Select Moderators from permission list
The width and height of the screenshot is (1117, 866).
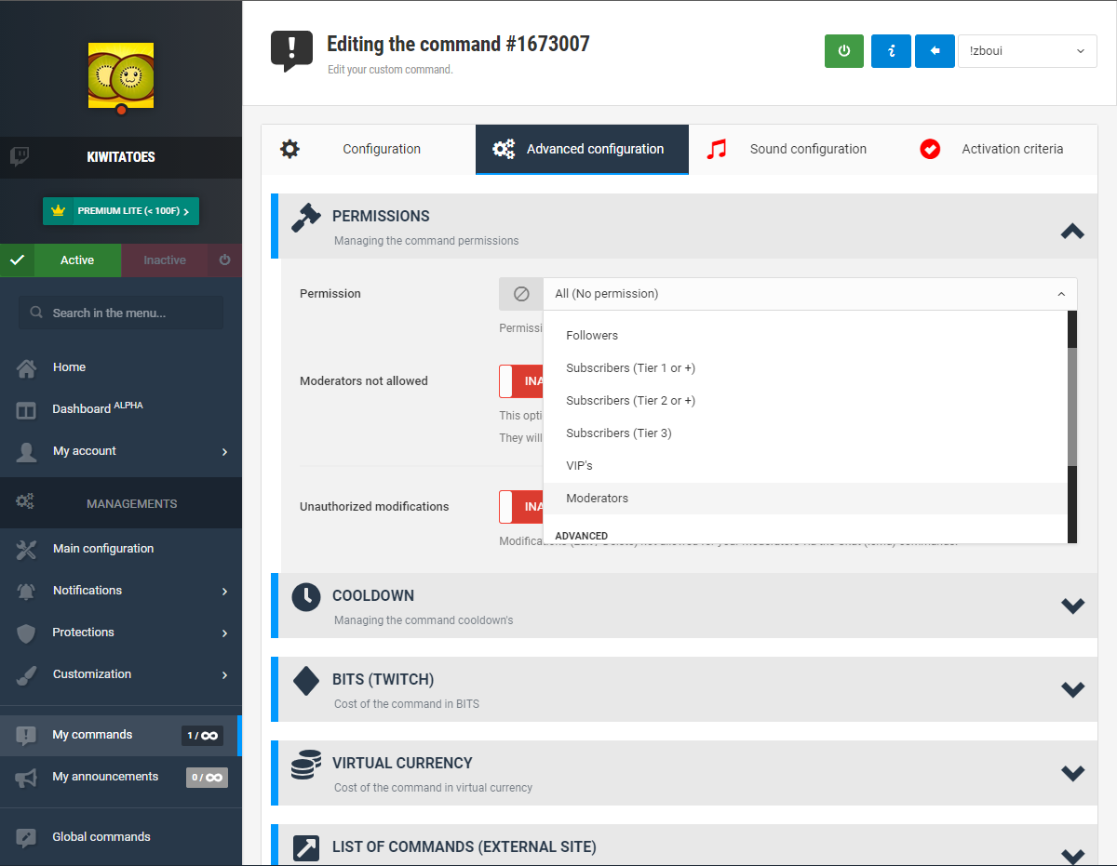click(598, 499)
